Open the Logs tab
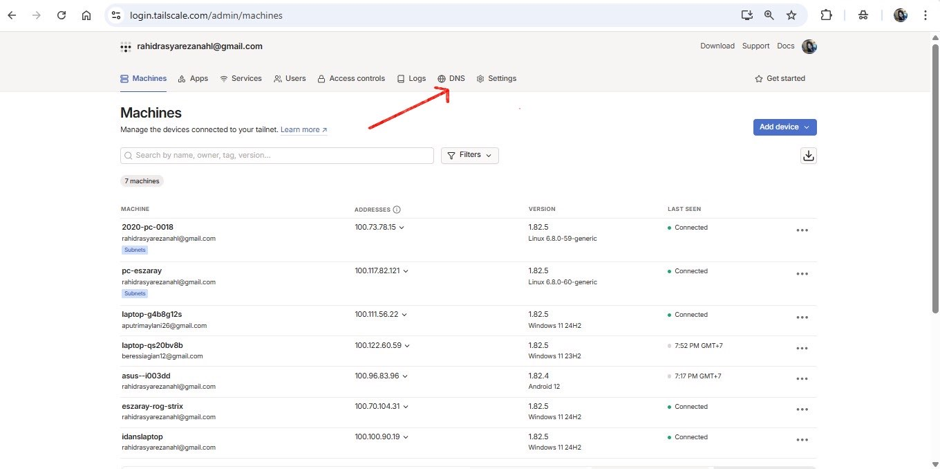 point(411,79)
